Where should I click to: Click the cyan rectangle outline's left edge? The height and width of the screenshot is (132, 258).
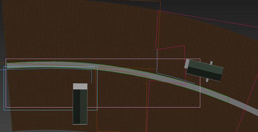(x=4, y=89)
